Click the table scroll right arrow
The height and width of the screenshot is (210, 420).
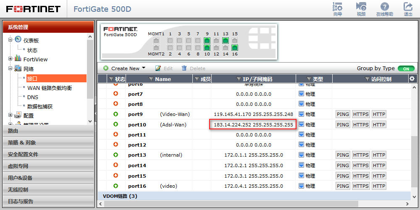pos(407,204)
